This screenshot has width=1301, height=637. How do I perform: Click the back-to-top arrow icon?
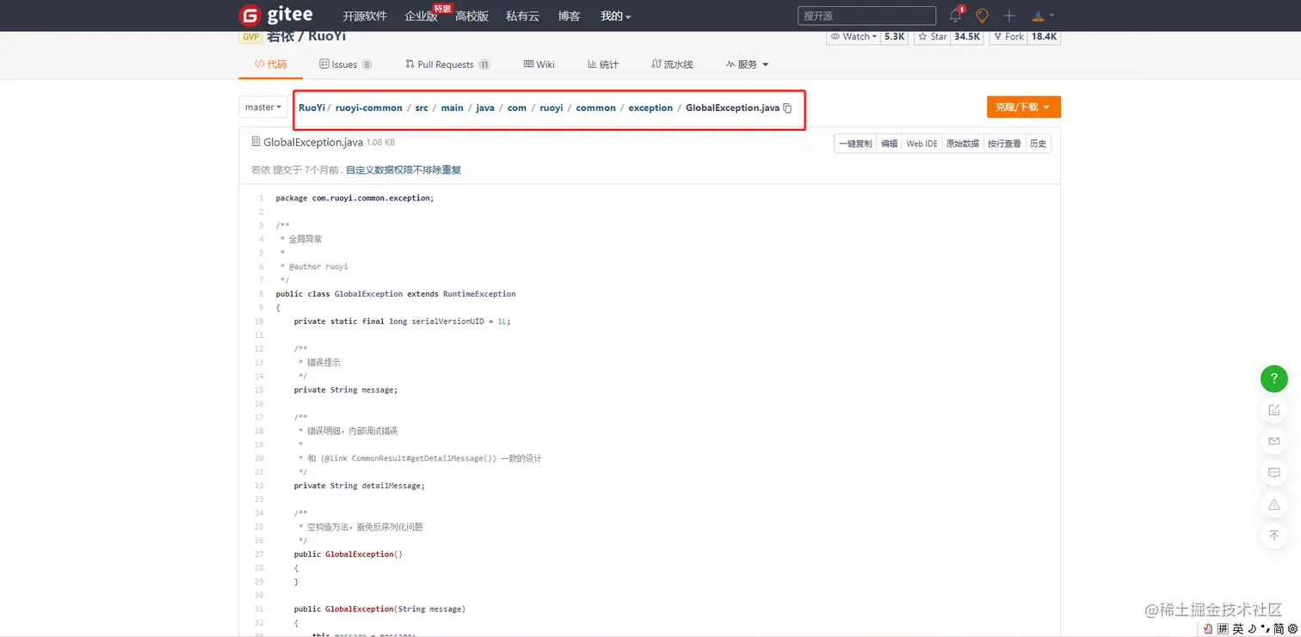pyautogui.click(x=1274, y=535)
